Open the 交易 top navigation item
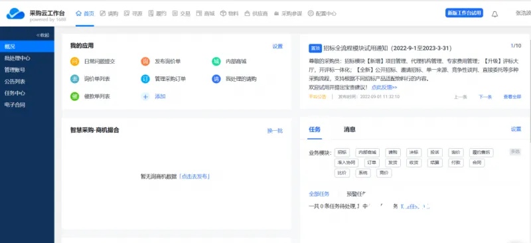531x243 pixels. coord(181,13)
